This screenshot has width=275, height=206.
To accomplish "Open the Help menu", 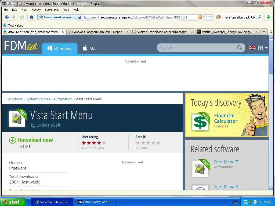I will [x=77, y=10].
